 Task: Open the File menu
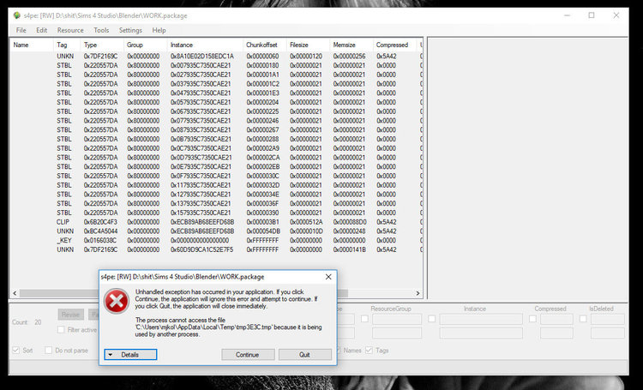pos(21,30)
